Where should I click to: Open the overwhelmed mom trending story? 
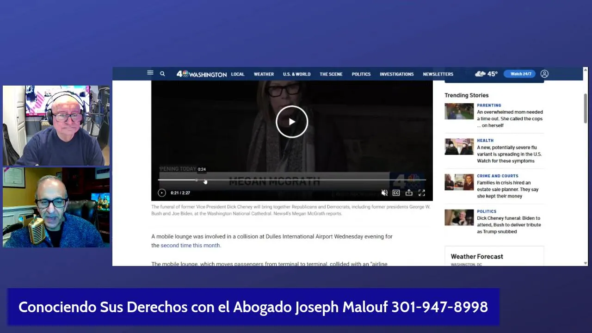tap(510, 118)
